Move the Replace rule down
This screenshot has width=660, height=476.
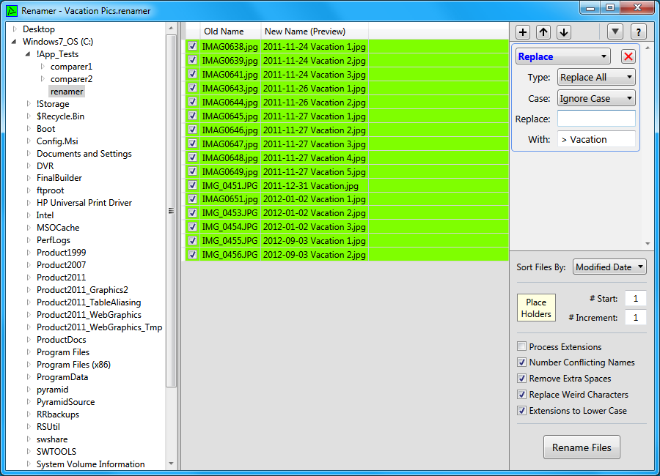click(563, 31)
